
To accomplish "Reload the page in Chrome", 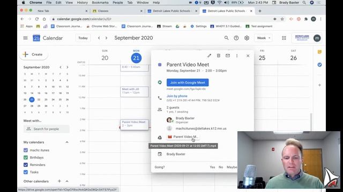I will click(x=37, y=19).
